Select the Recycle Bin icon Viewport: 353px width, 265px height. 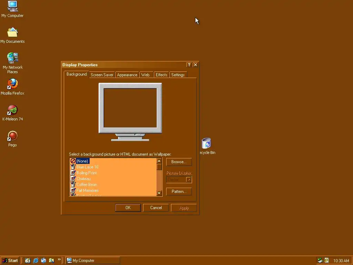pyautogui.click(x=207, y=146)
